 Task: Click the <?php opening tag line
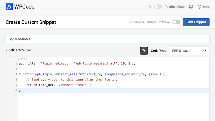(x=22, y=59)
